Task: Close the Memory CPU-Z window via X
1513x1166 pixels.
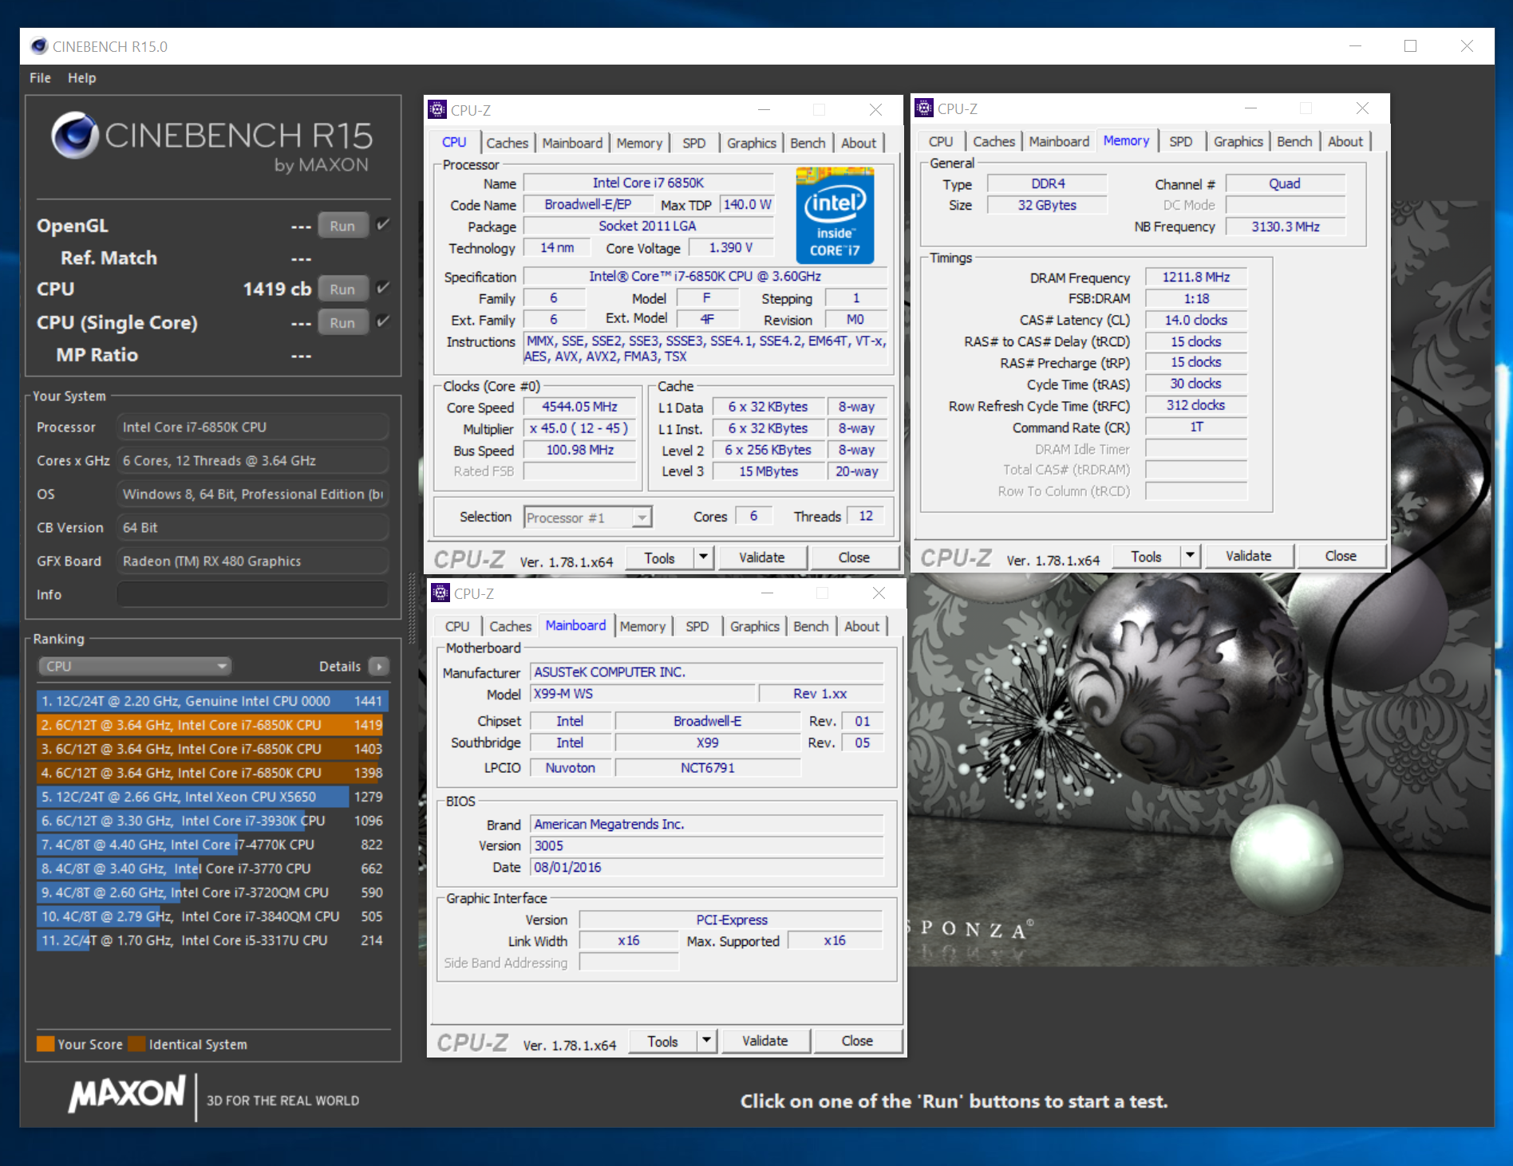Action: click(x=1362, y=108)
